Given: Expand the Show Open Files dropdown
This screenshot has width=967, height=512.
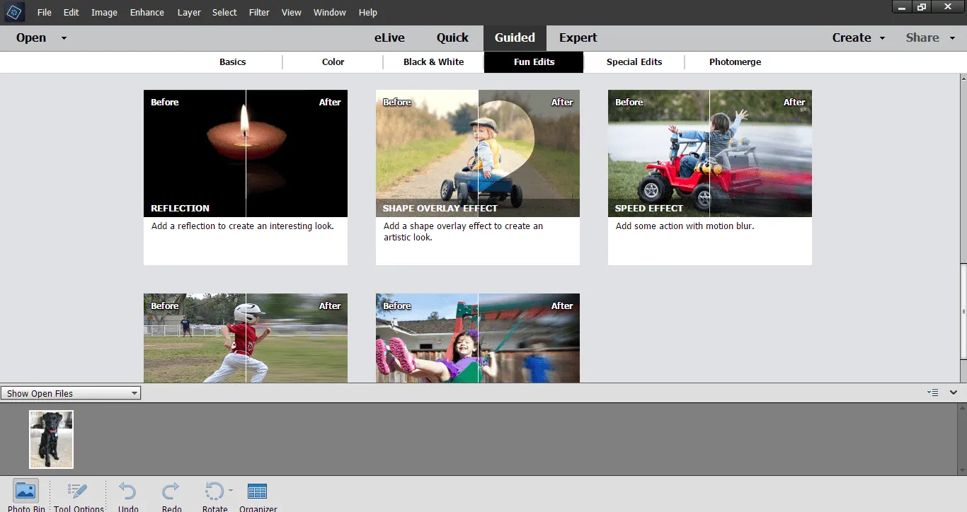Looking at the screenshot, I should coord(135,393).
